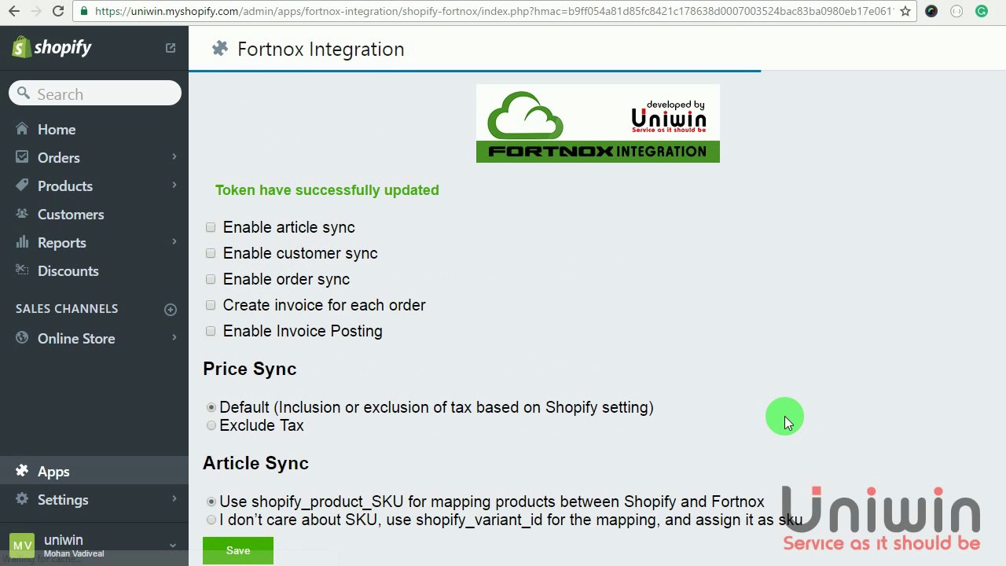Click the Products tag icon
The width and height of the screenshot is (1006, 566).
click(22, 186)
